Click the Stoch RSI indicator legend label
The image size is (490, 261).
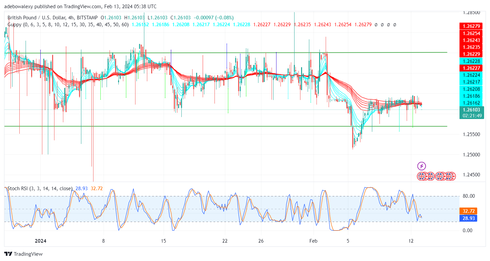[16, 189]
